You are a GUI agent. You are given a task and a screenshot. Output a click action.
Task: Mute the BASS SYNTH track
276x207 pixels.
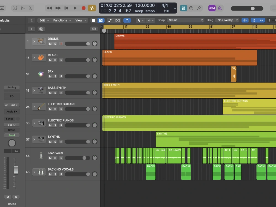coord(50,93)
